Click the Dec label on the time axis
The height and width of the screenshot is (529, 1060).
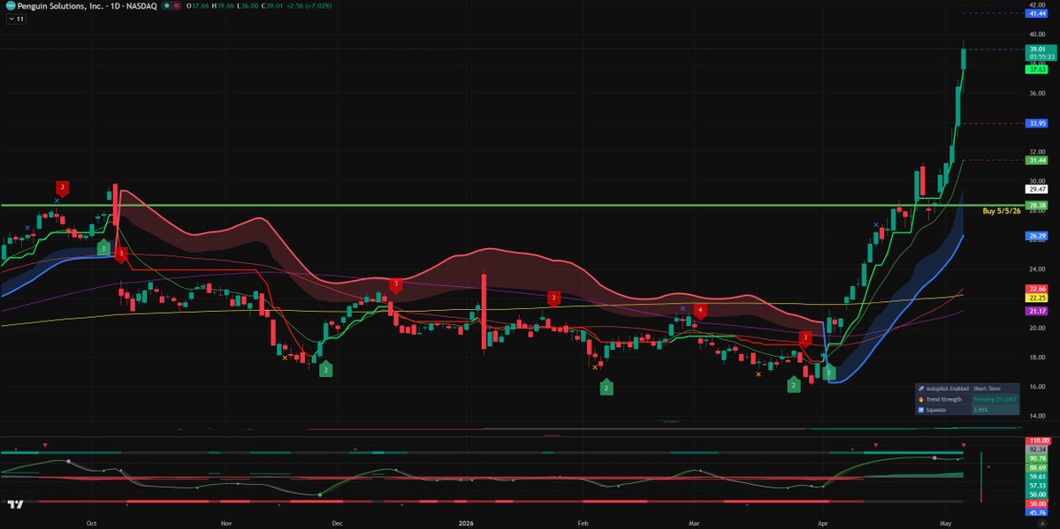[338, 523]
